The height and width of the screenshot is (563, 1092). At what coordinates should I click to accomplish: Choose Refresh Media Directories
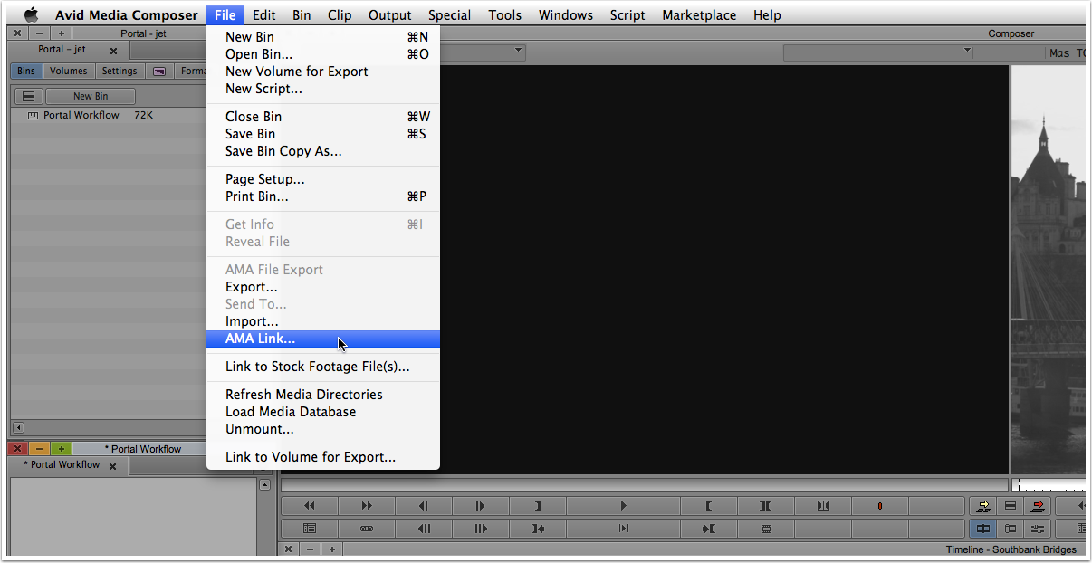point(323,395)
